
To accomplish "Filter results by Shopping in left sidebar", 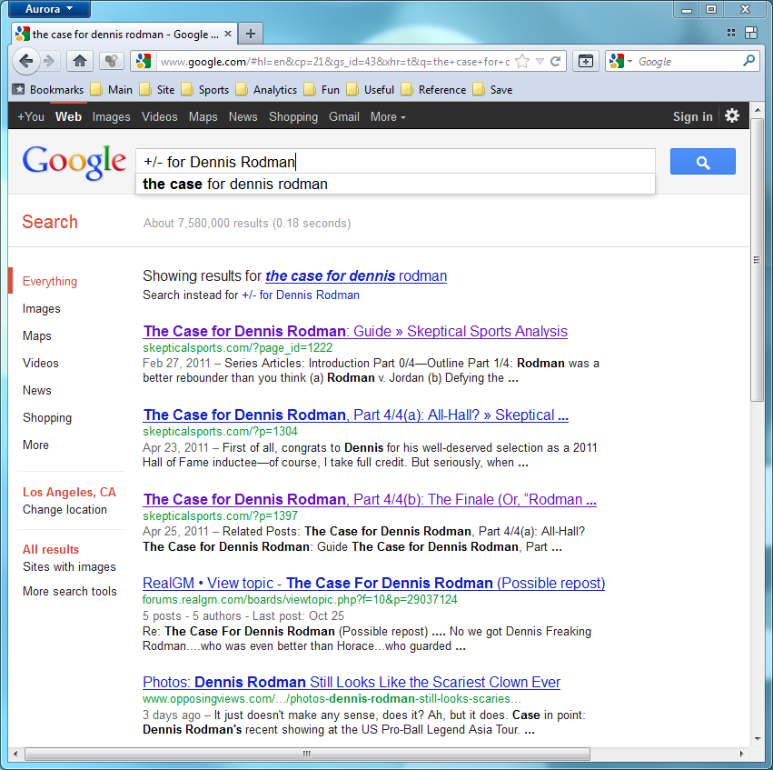I will 47,418.
